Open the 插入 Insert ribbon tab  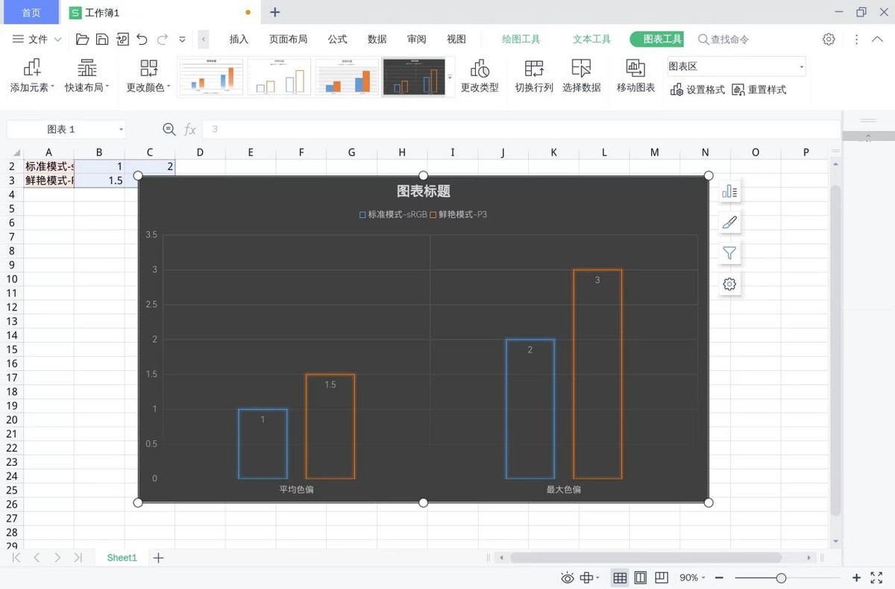click(239, 39)
